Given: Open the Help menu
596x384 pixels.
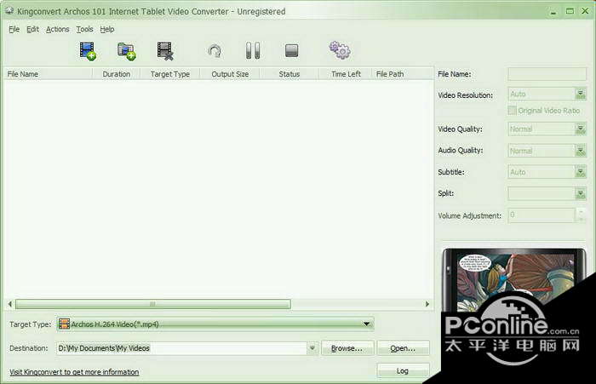Looking at the screenshot, I should pos(107,29).
